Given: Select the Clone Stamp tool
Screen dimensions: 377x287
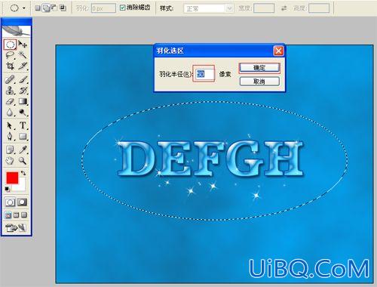Looking at the screenshot, I should point(10,91).
